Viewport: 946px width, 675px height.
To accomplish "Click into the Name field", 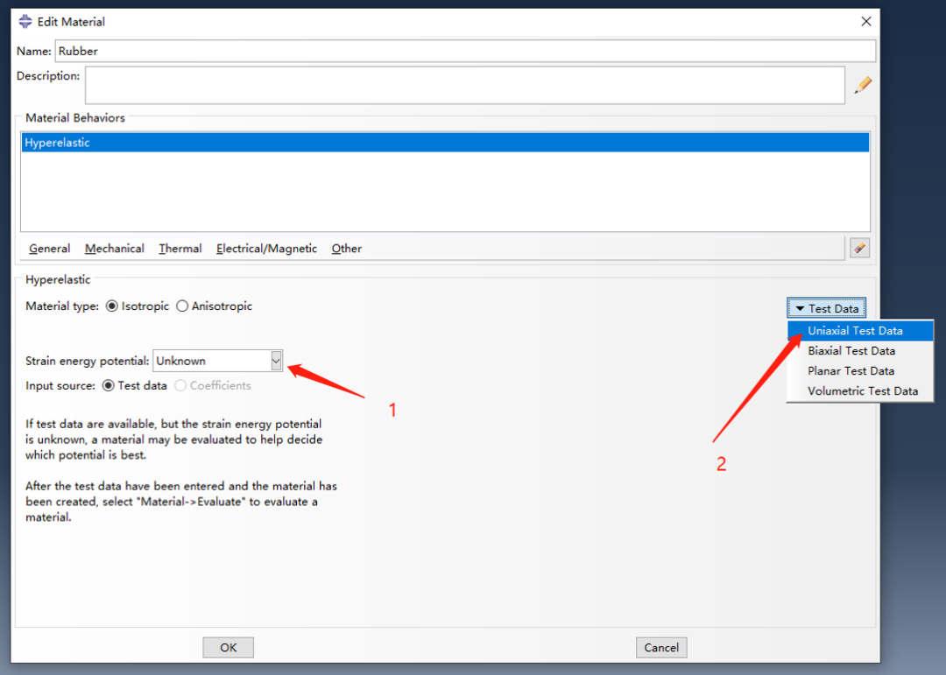I will 465,52.
